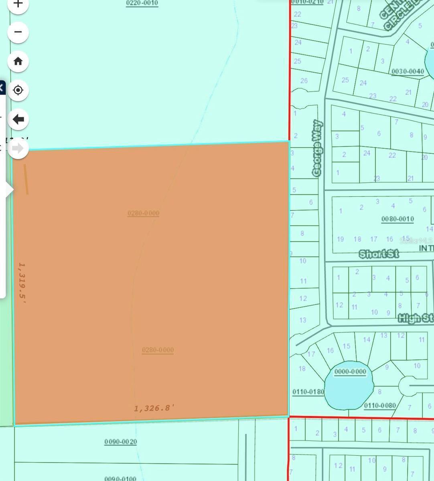Go to previous extent with back arrow
This screenshot has width=434, height=481.
point(18,119)
